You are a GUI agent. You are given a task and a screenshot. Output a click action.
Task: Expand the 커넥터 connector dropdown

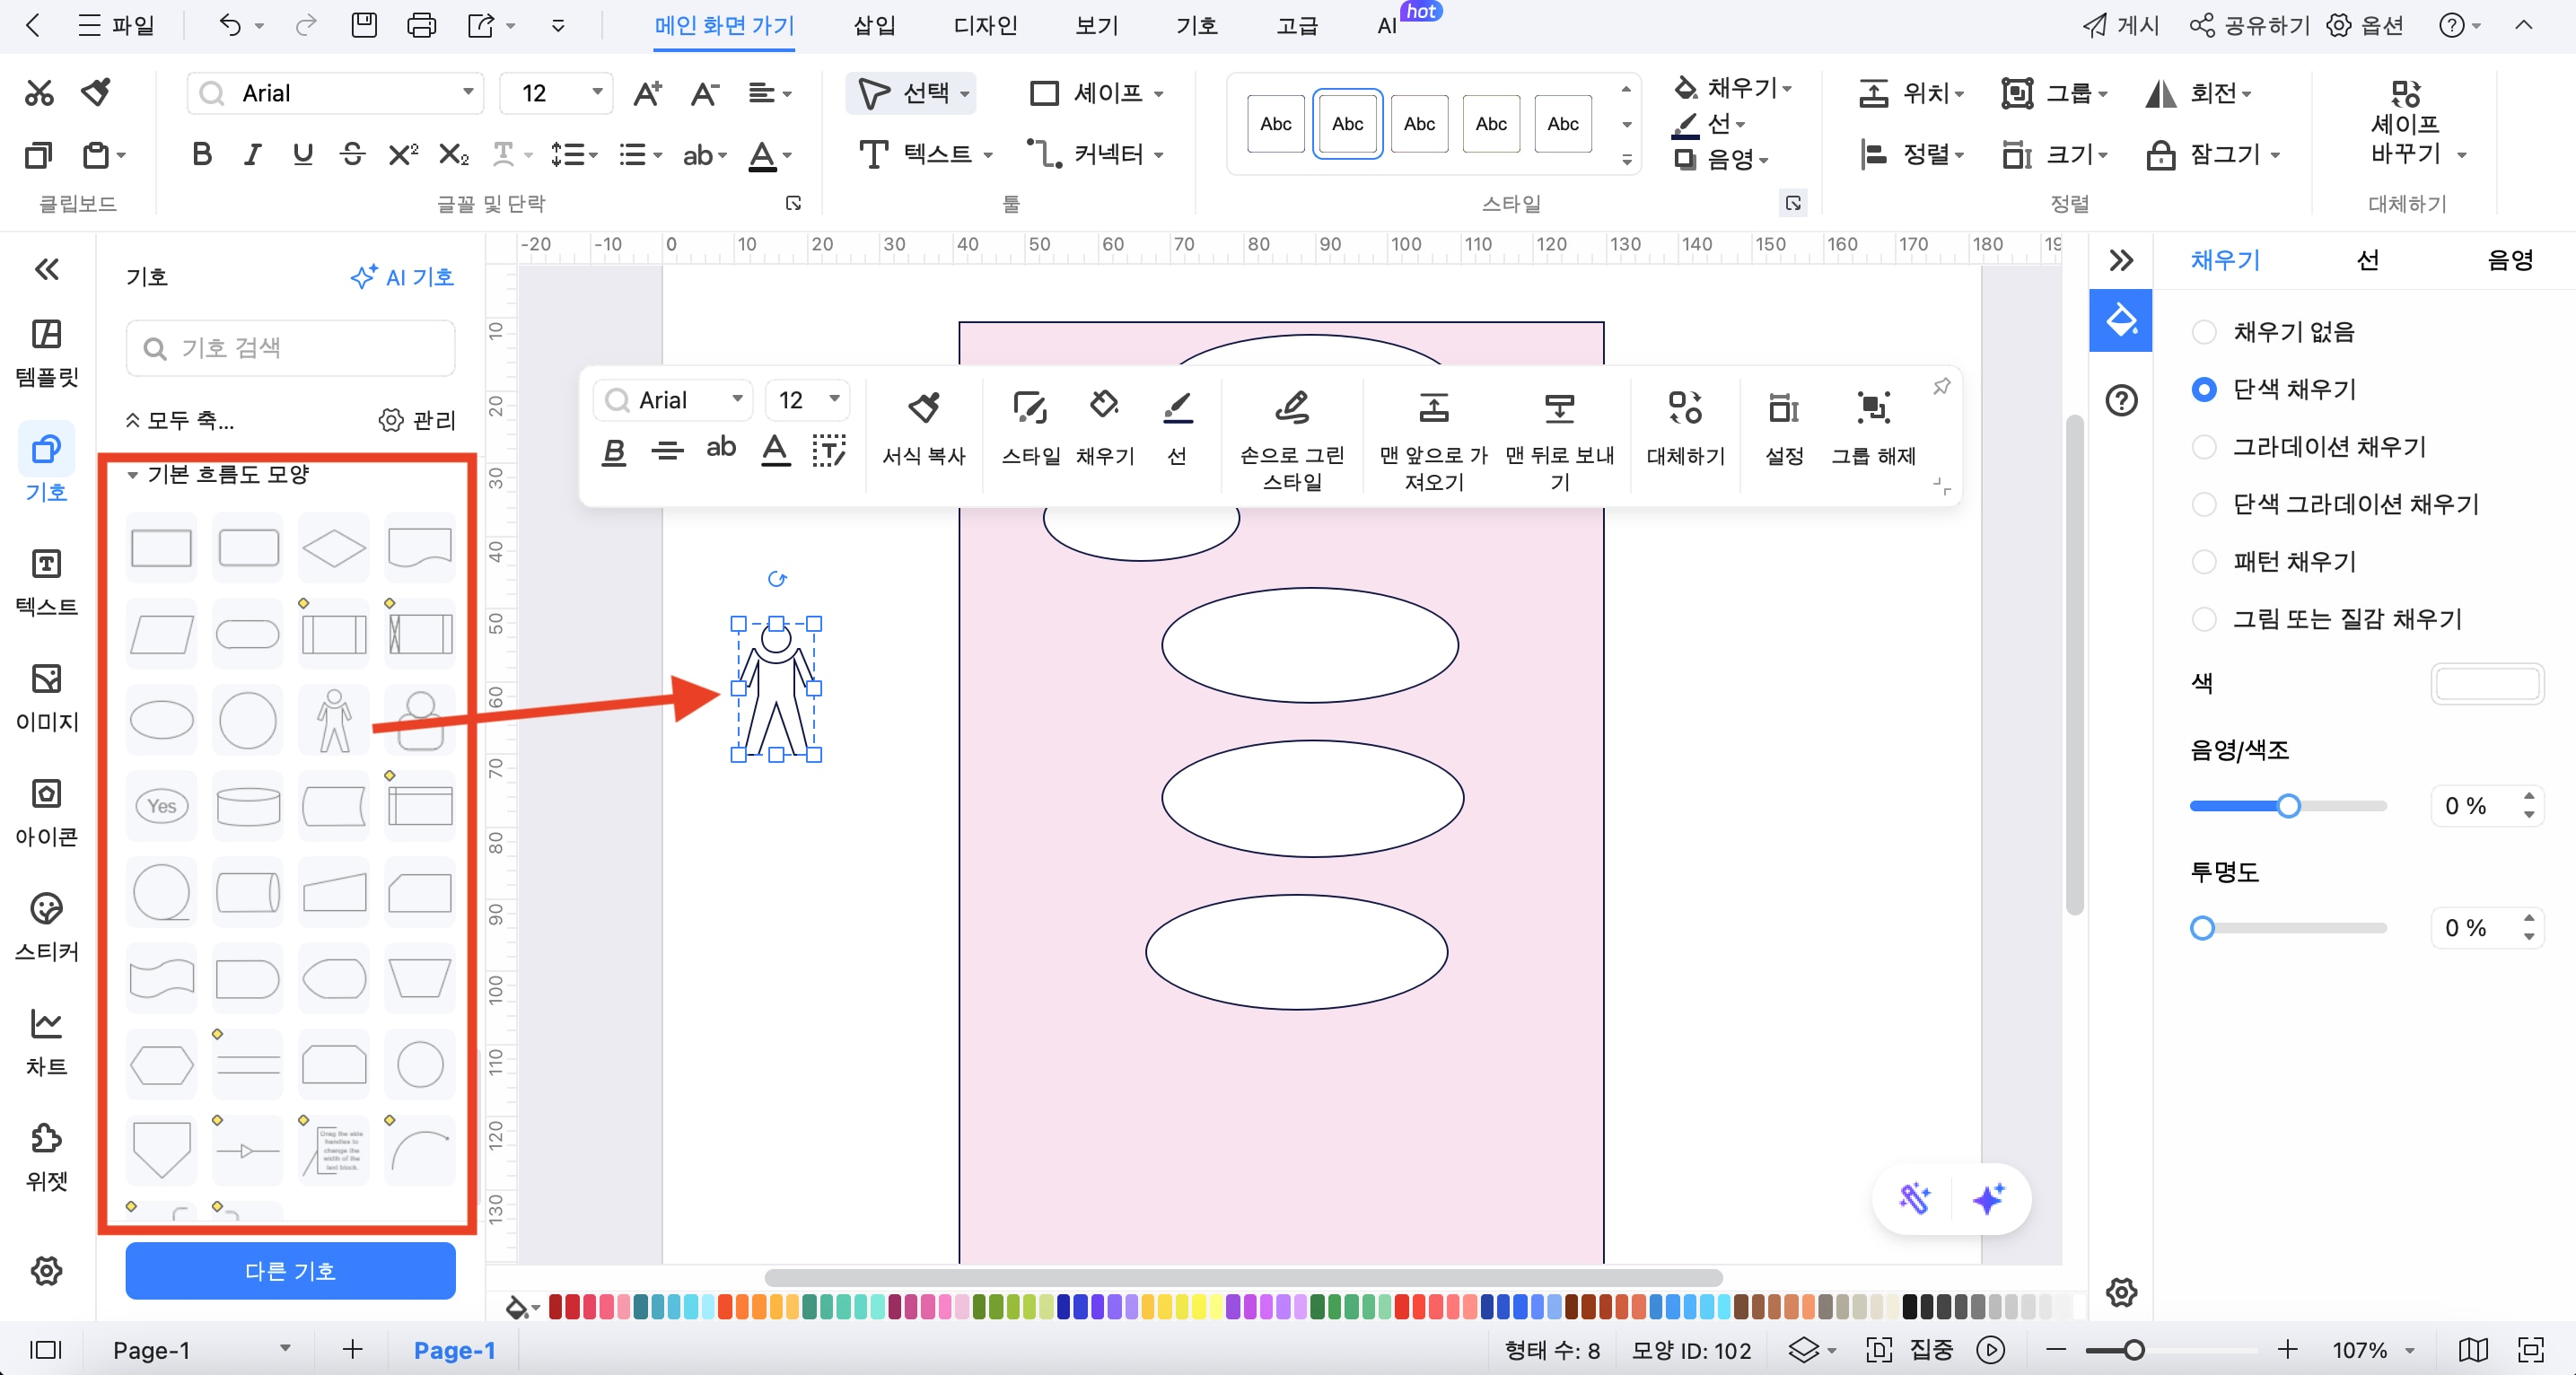point(1159,154)
